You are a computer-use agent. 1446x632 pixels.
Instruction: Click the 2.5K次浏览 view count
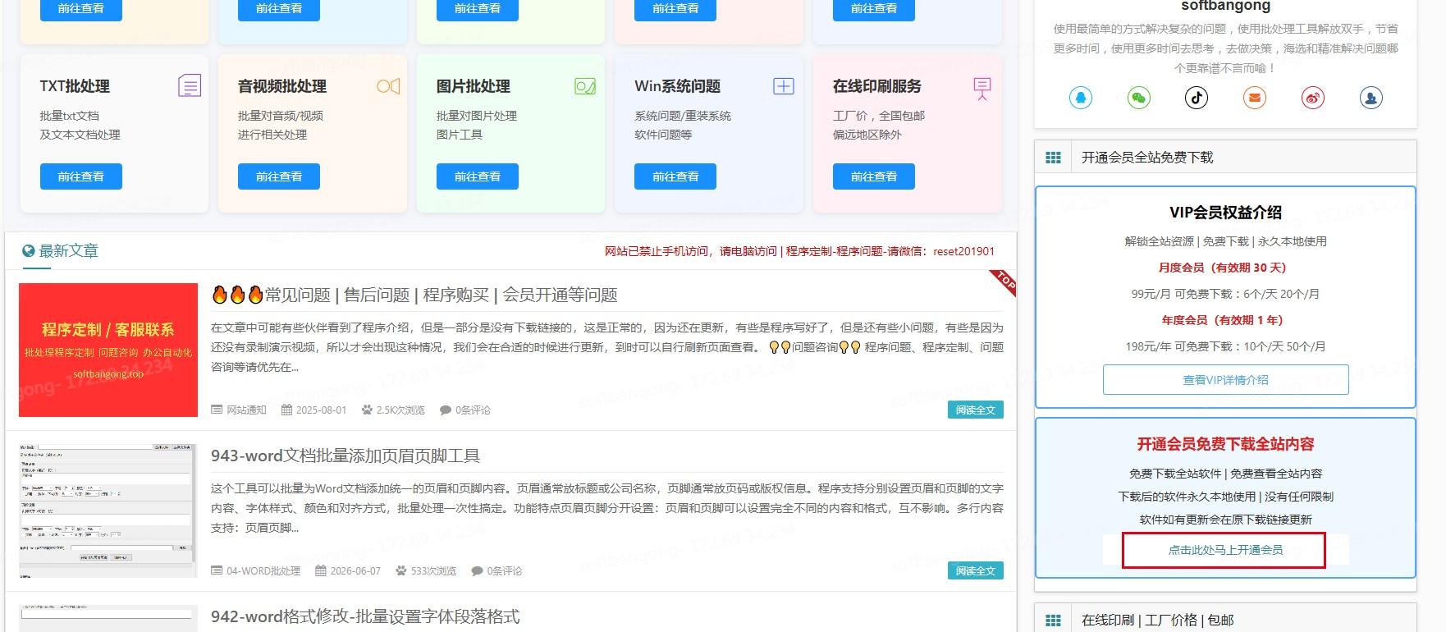pos(400,410)
